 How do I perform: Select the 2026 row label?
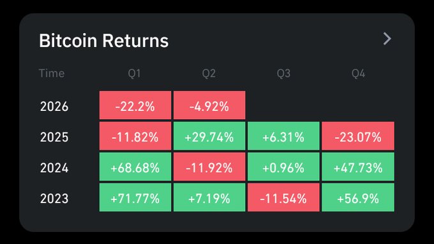click(x=54, y=106)
